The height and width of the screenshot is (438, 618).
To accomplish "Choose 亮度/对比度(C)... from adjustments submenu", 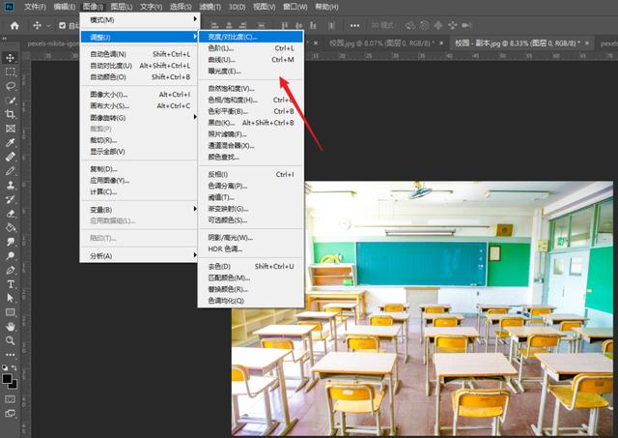I will [x=251, y=37].
